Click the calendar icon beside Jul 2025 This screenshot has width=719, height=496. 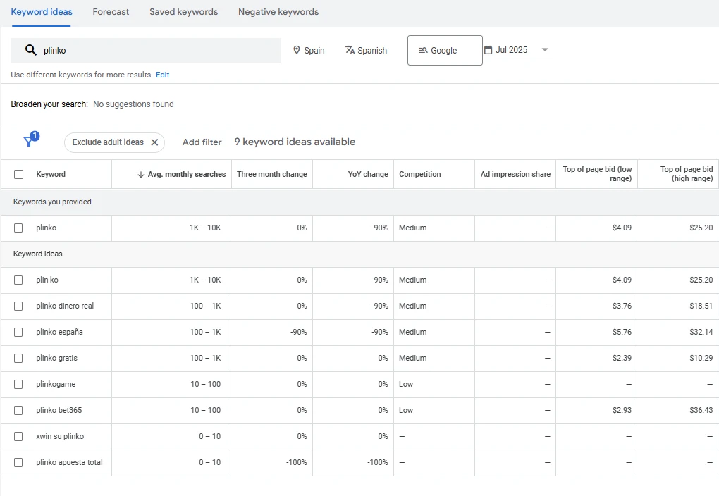(x=488, y=50)
